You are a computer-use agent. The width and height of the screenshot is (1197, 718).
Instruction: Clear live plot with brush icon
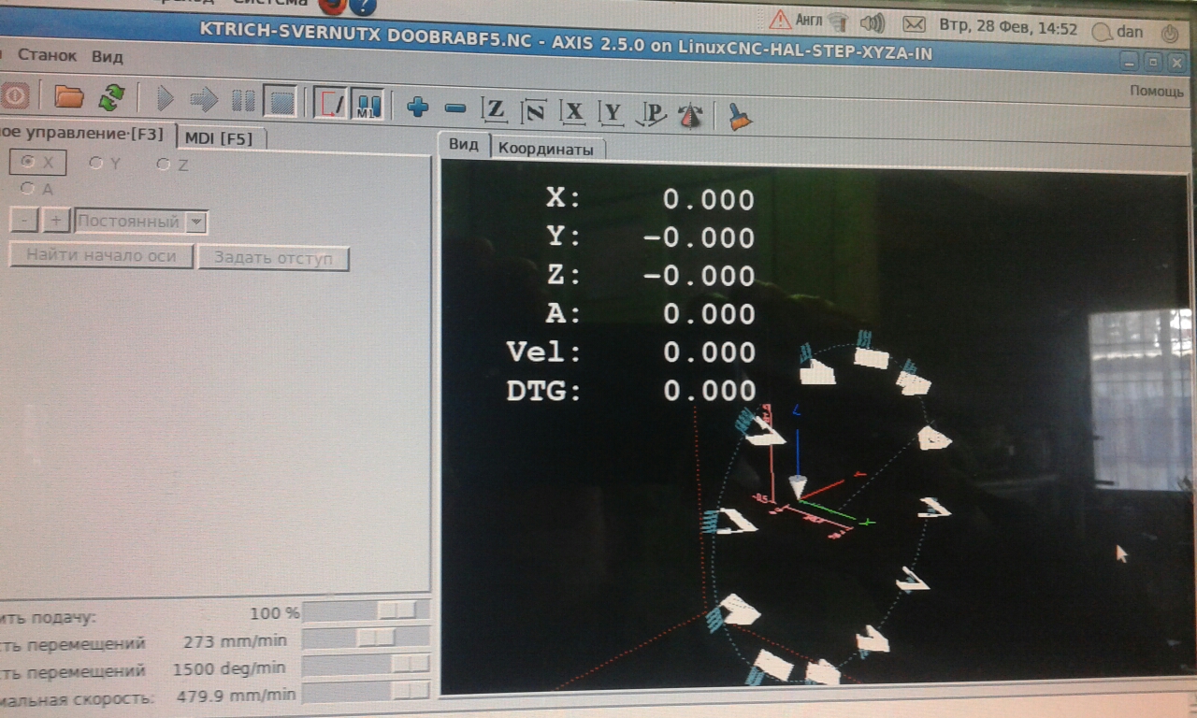click(740, 116)
